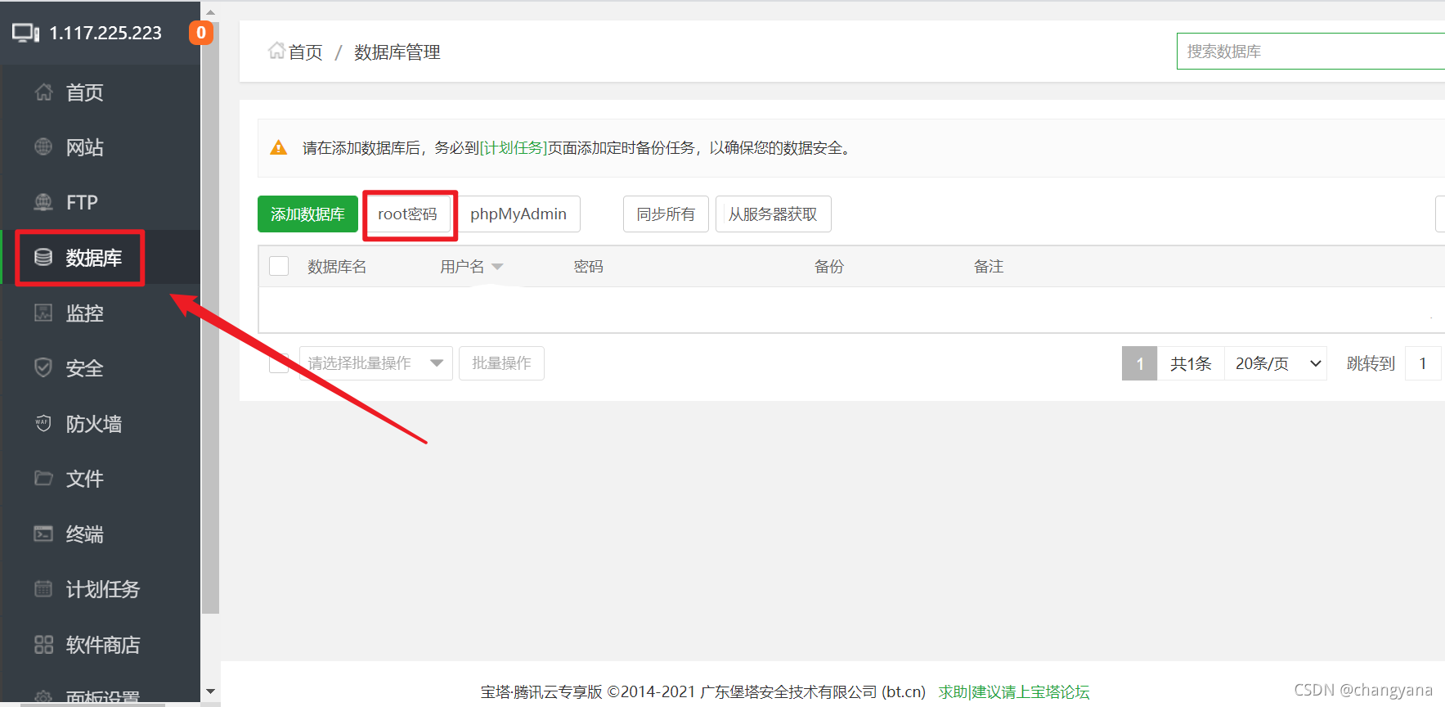Click the sidebar vertical scrollbar thumb
The width and height of the screenshot is (1445, 707).
click(x=210, y=318)
